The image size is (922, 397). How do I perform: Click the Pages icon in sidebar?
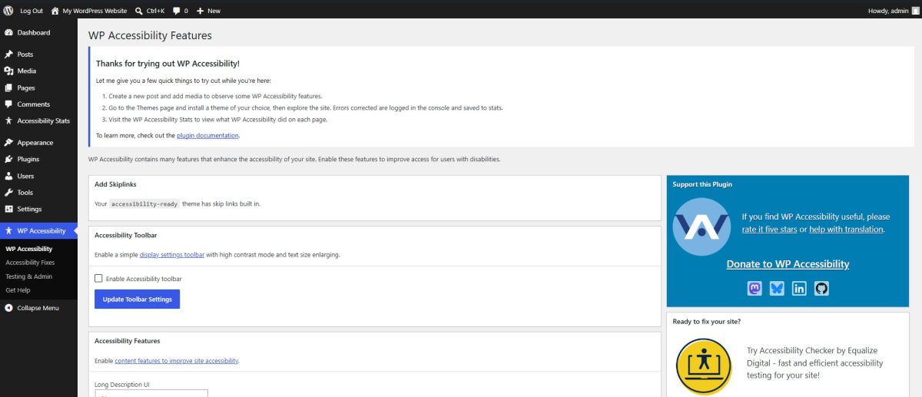tap(8, 88)
